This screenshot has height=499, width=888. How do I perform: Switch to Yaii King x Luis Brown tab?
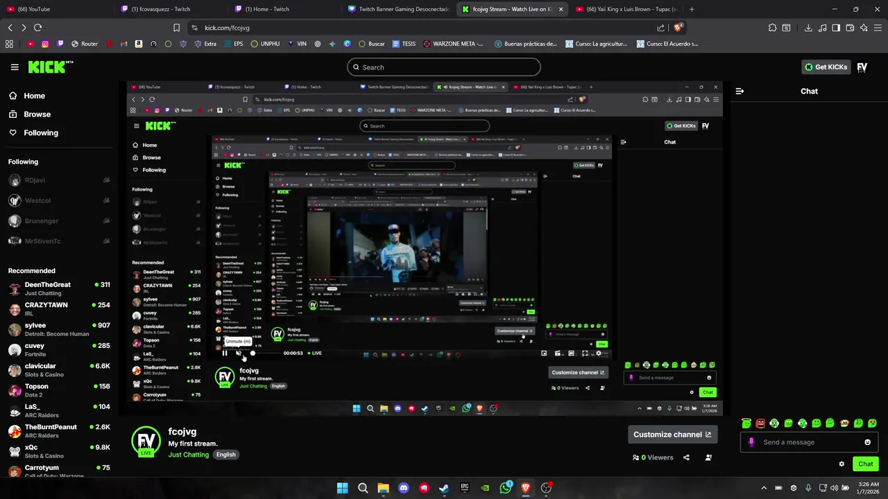coord(626,9)
